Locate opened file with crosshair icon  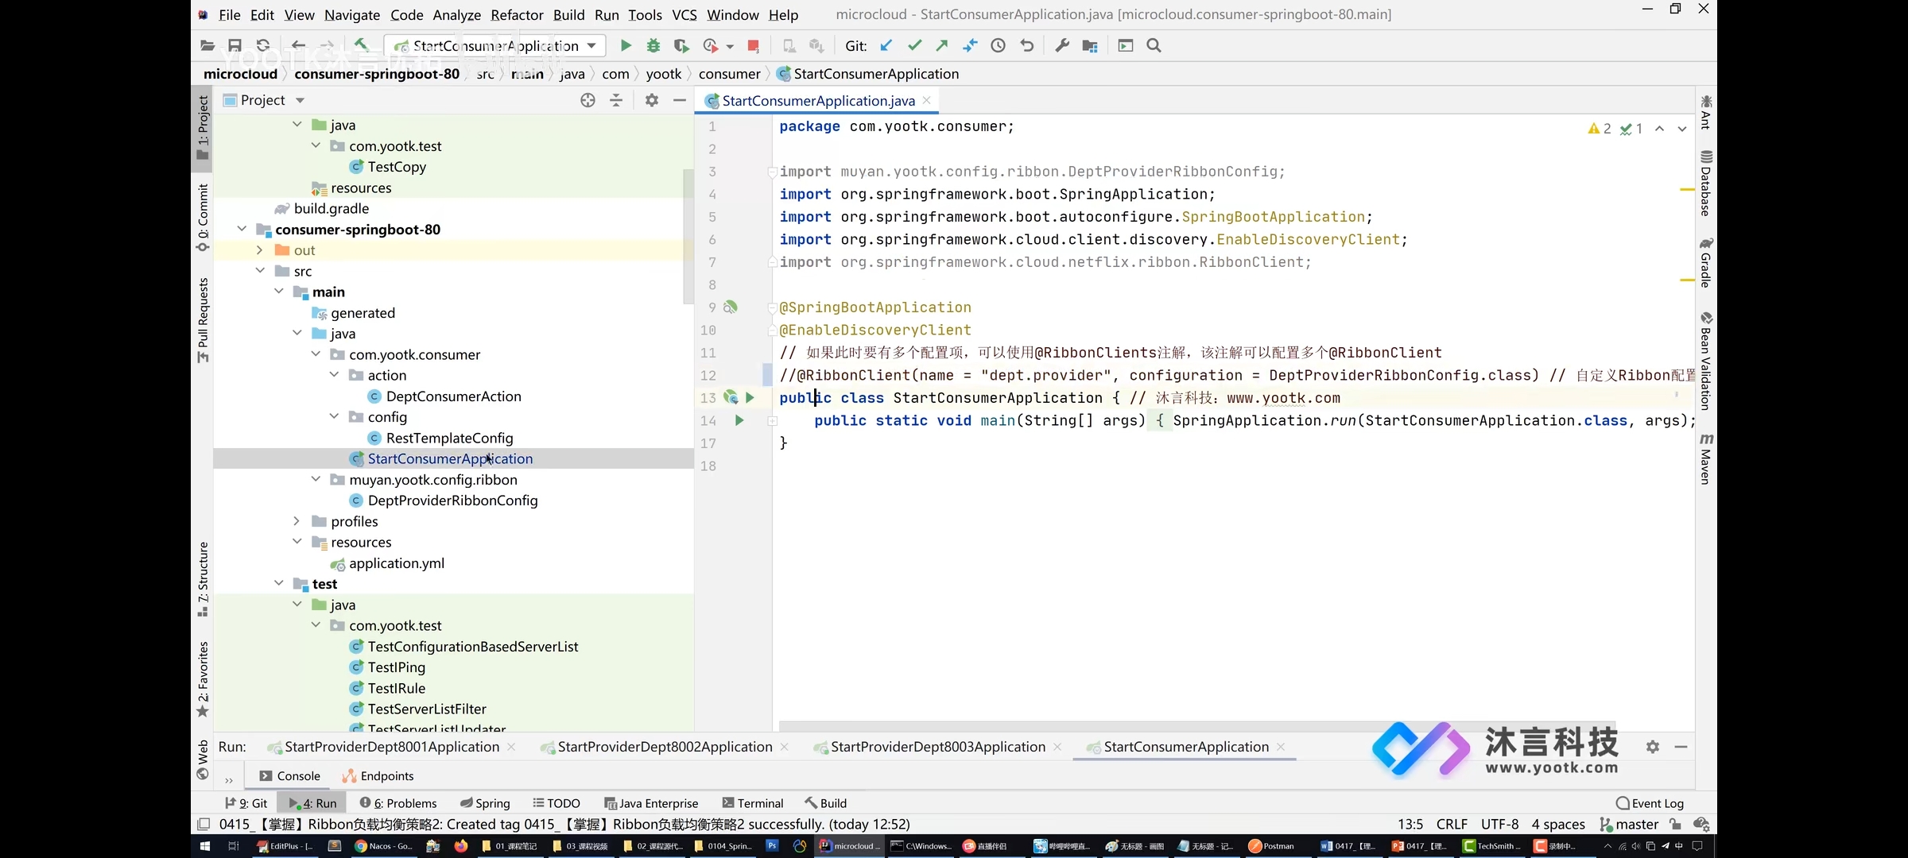point(588,100)
